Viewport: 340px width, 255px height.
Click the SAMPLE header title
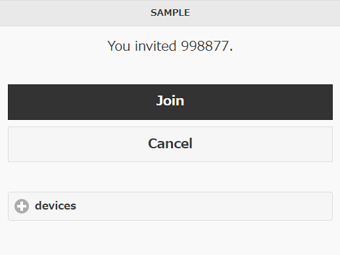[170, 13]
